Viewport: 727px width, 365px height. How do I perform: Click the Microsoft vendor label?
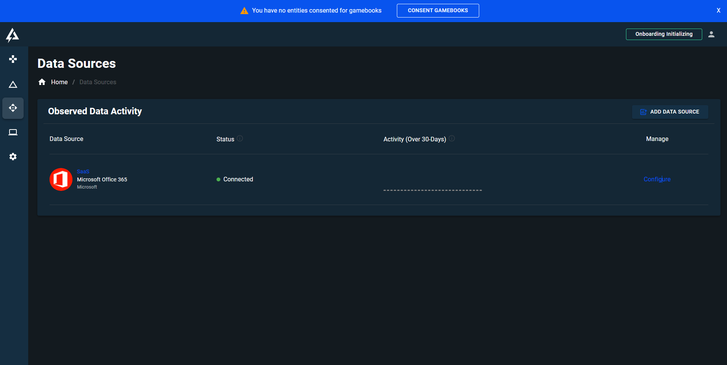point(87,187)
